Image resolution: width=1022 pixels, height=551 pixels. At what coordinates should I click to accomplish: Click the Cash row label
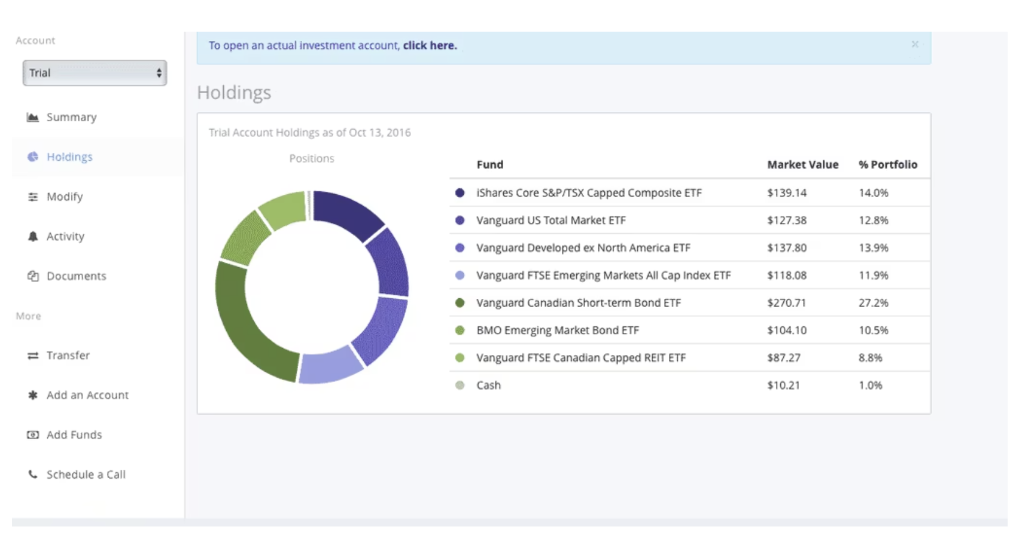point(488,385)
